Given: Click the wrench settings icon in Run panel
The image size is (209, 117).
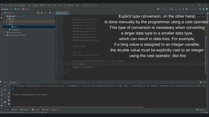Looking at the screenshot, I should click(x=5, y=90).
